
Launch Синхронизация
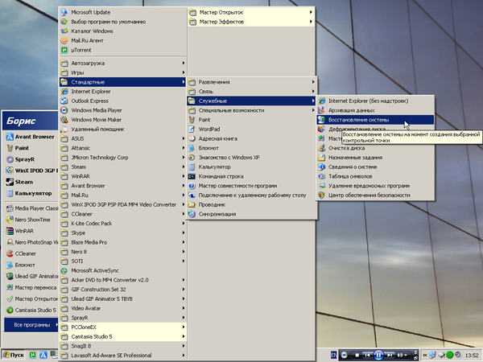[252, 214]
